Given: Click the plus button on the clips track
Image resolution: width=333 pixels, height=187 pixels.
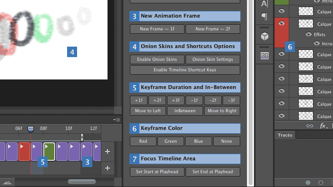Looking at the screenshot, I should [x=108, y=151].
